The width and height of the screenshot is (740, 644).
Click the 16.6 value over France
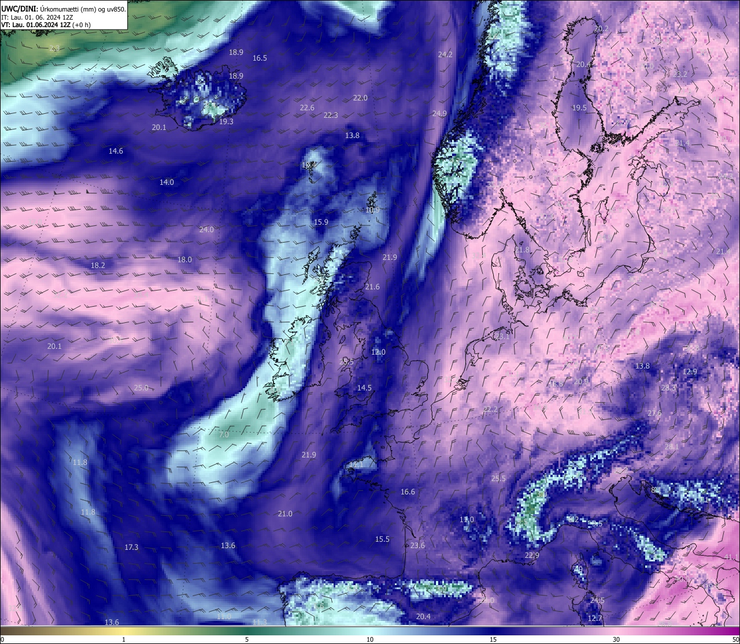click(408, 492)
